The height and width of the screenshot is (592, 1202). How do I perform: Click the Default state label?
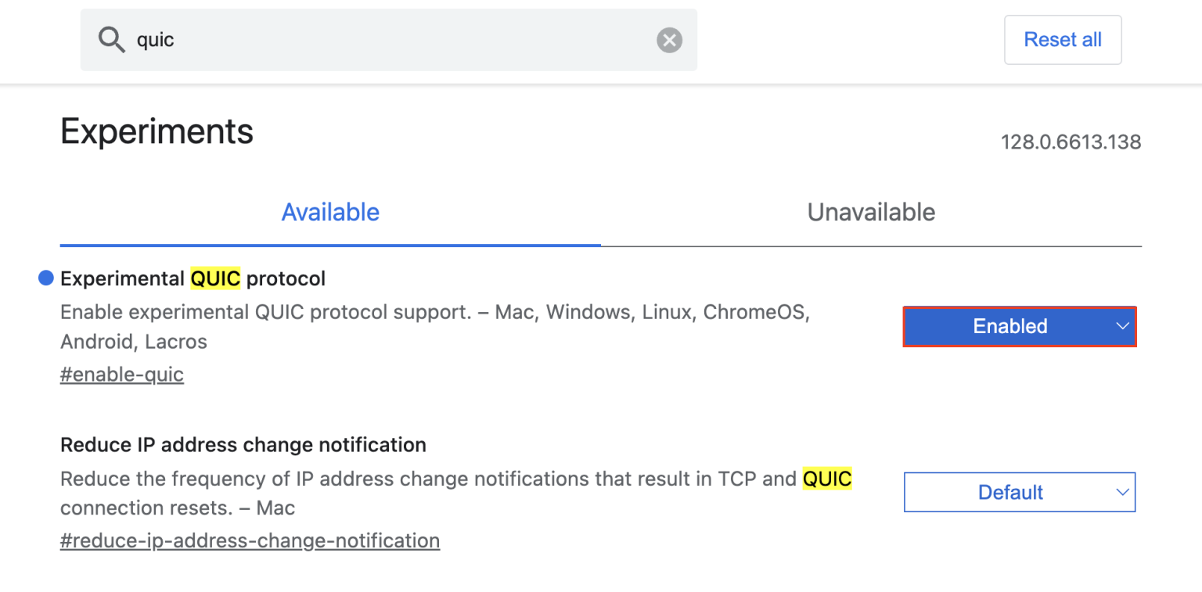click(x=1010, y=492)
